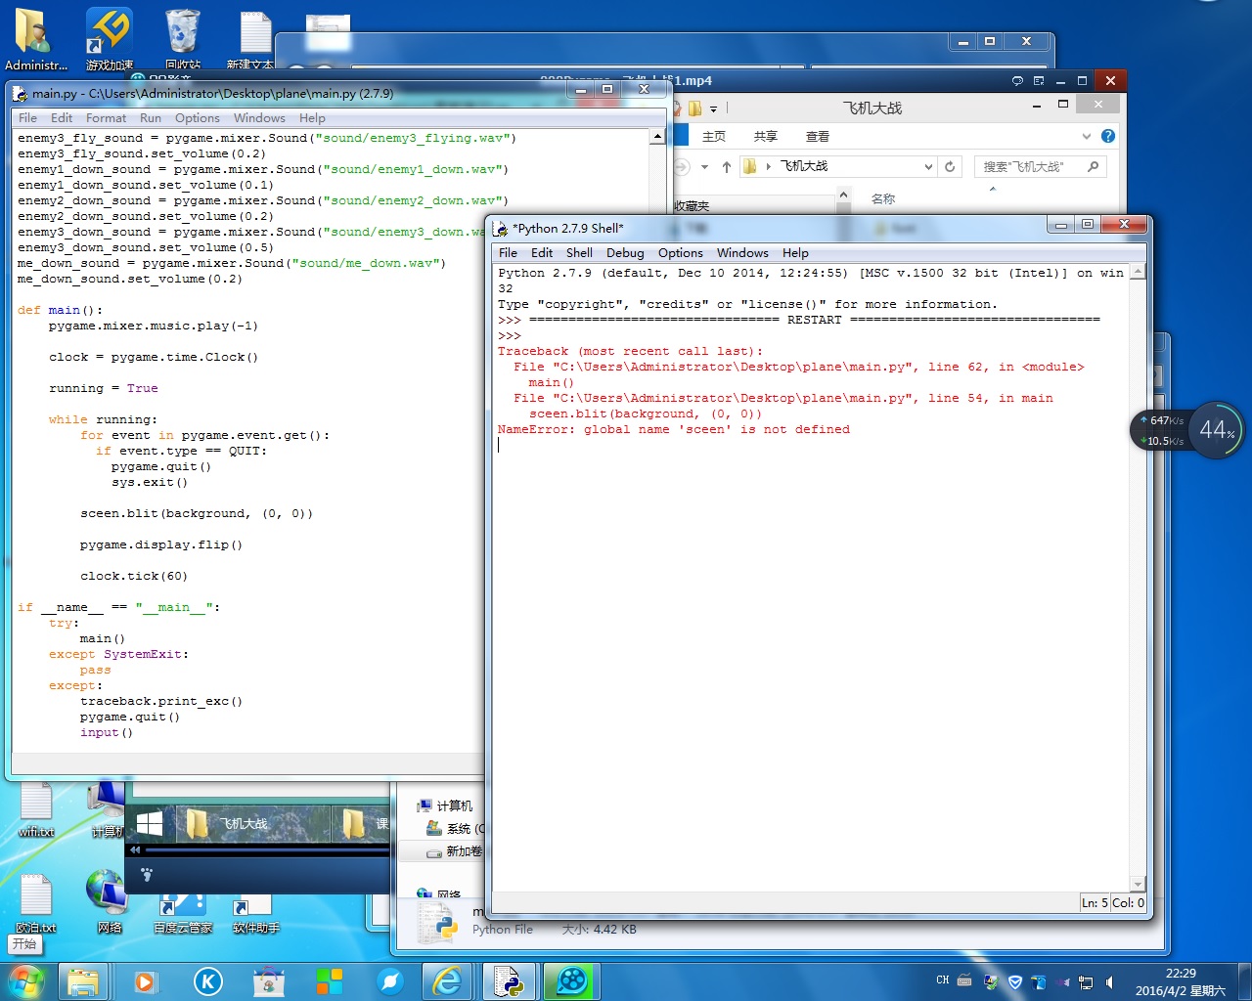Switch to the 查看 tab in Explorer

click(817, 137)
